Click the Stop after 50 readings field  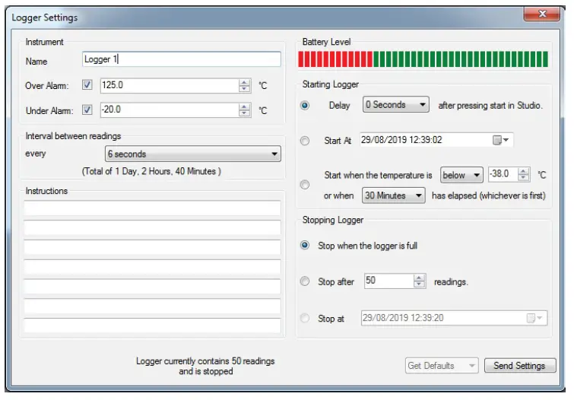(388, 281)
